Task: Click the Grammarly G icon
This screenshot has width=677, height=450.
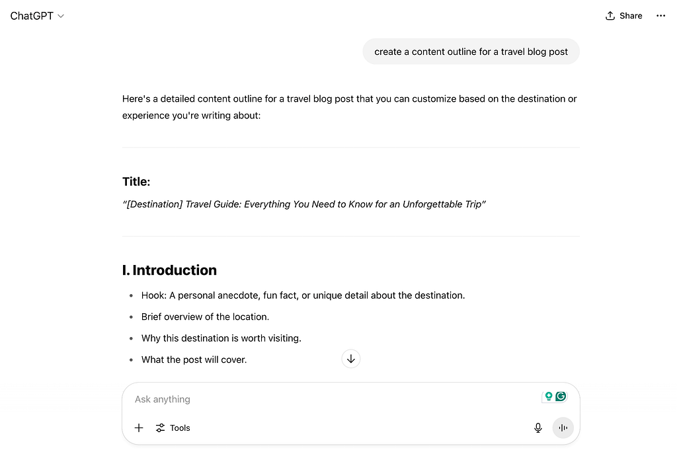Action: click(561, 396)
